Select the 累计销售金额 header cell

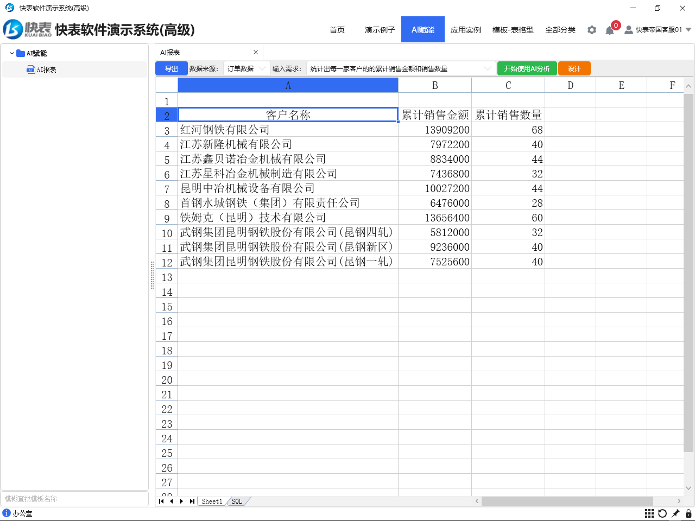click(435, 115)
